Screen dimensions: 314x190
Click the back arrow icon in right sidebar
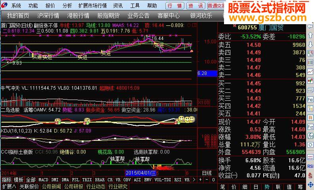[310, 27]
